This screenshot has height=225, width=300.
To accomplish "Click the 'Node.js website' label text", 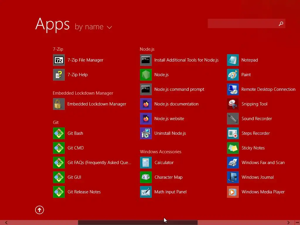I will [169, 119].
